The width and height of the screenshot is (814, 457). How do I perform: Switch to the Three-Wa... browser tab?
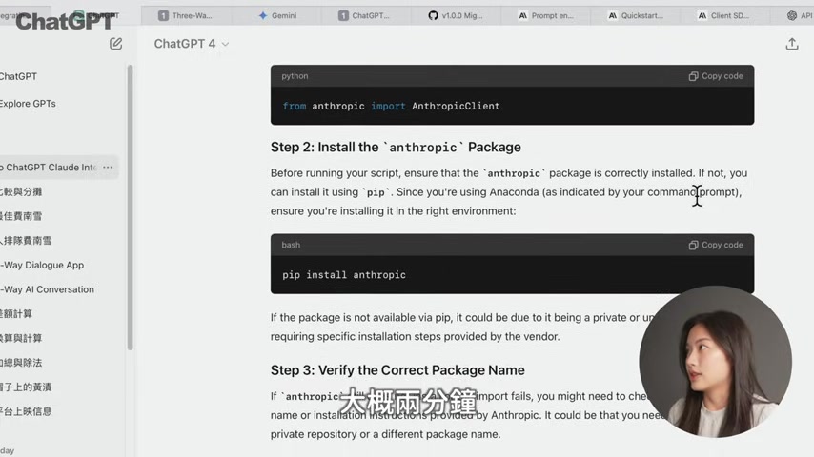185,15
